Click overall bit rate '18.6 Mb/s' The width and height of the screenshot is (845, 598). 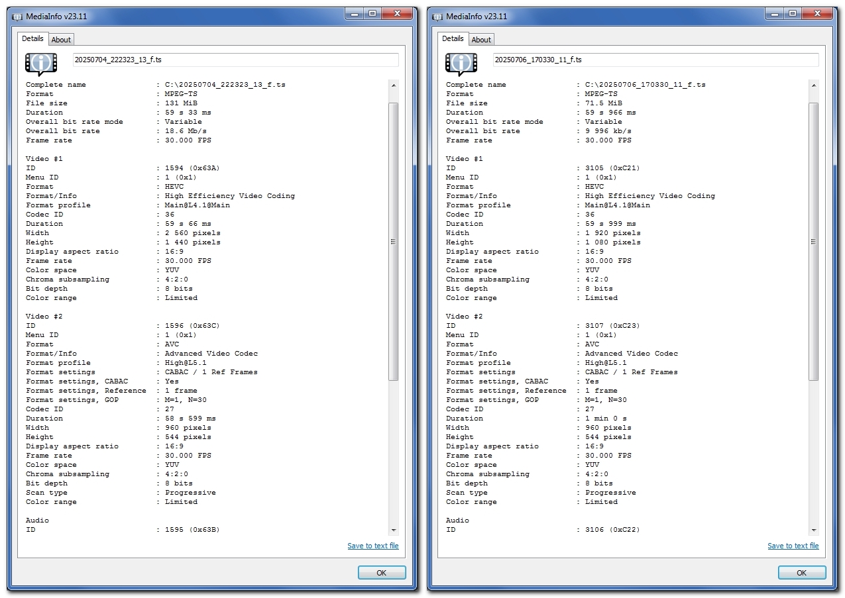(186, 131)
